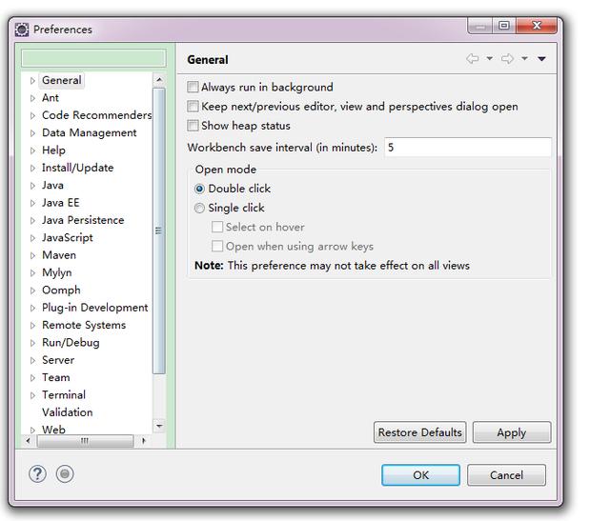Select JavaScript preference category

68,237
